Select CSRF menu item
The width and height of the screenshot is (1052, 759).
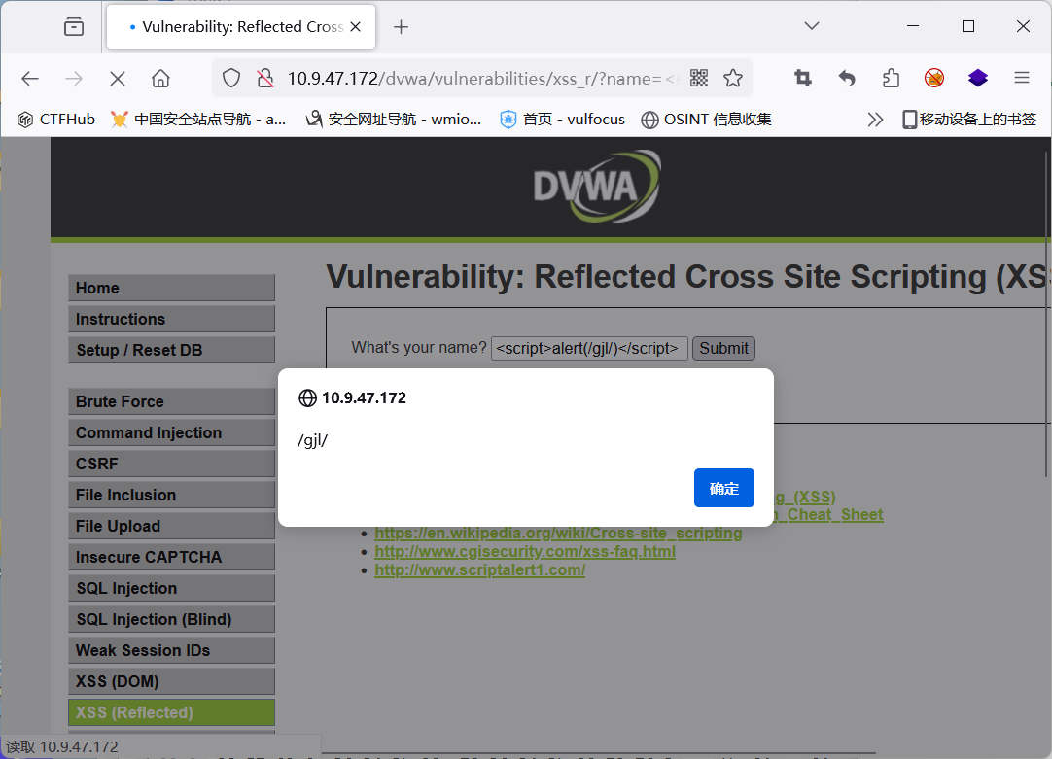[x=172, y=464]
